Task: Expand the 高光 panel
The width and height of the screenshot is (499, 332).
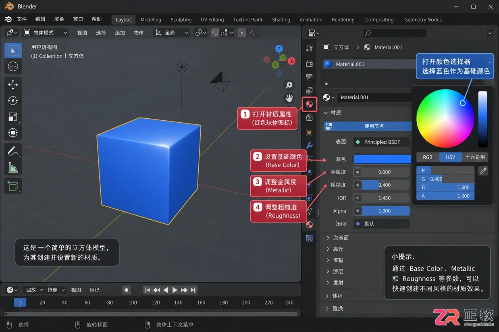Action: tap(335, 249)
